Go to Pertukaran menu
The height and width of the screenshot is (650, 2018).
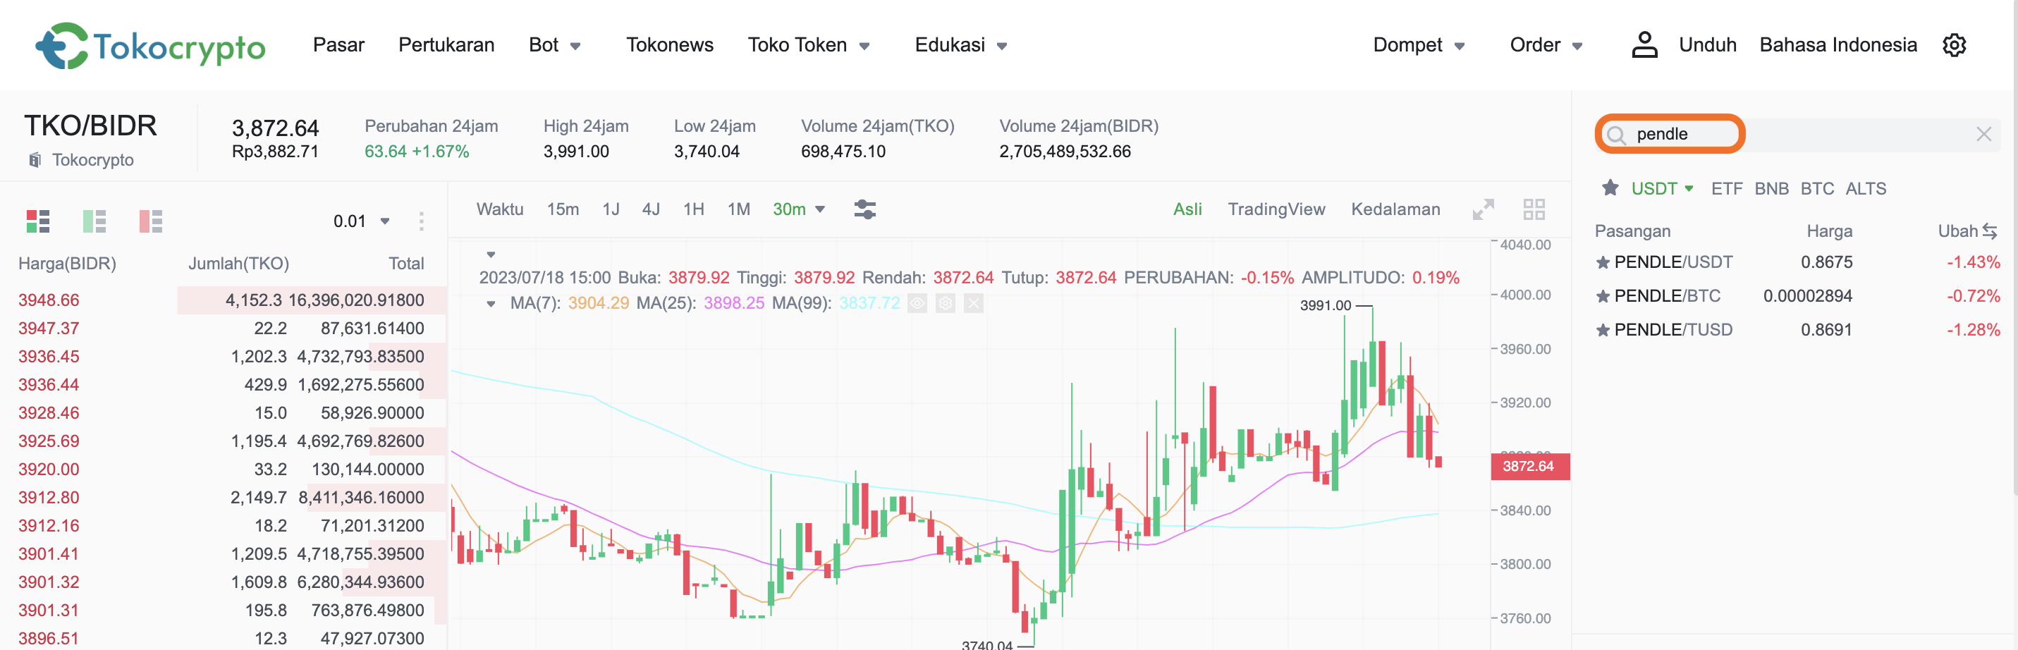tap(446, 45)
